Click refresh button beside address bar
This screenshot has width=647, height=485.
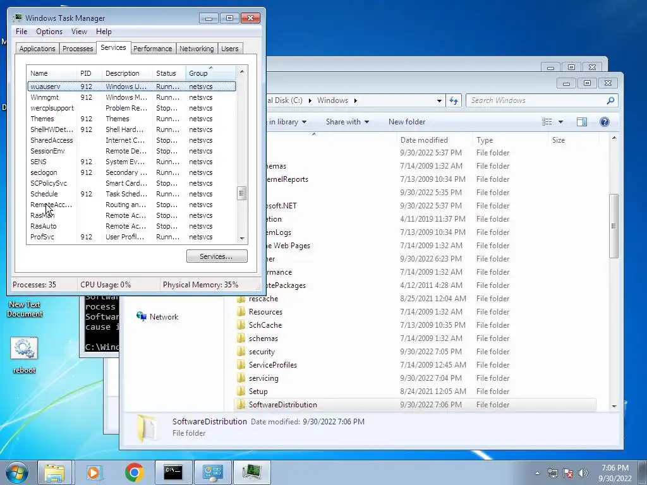[454, 100]
